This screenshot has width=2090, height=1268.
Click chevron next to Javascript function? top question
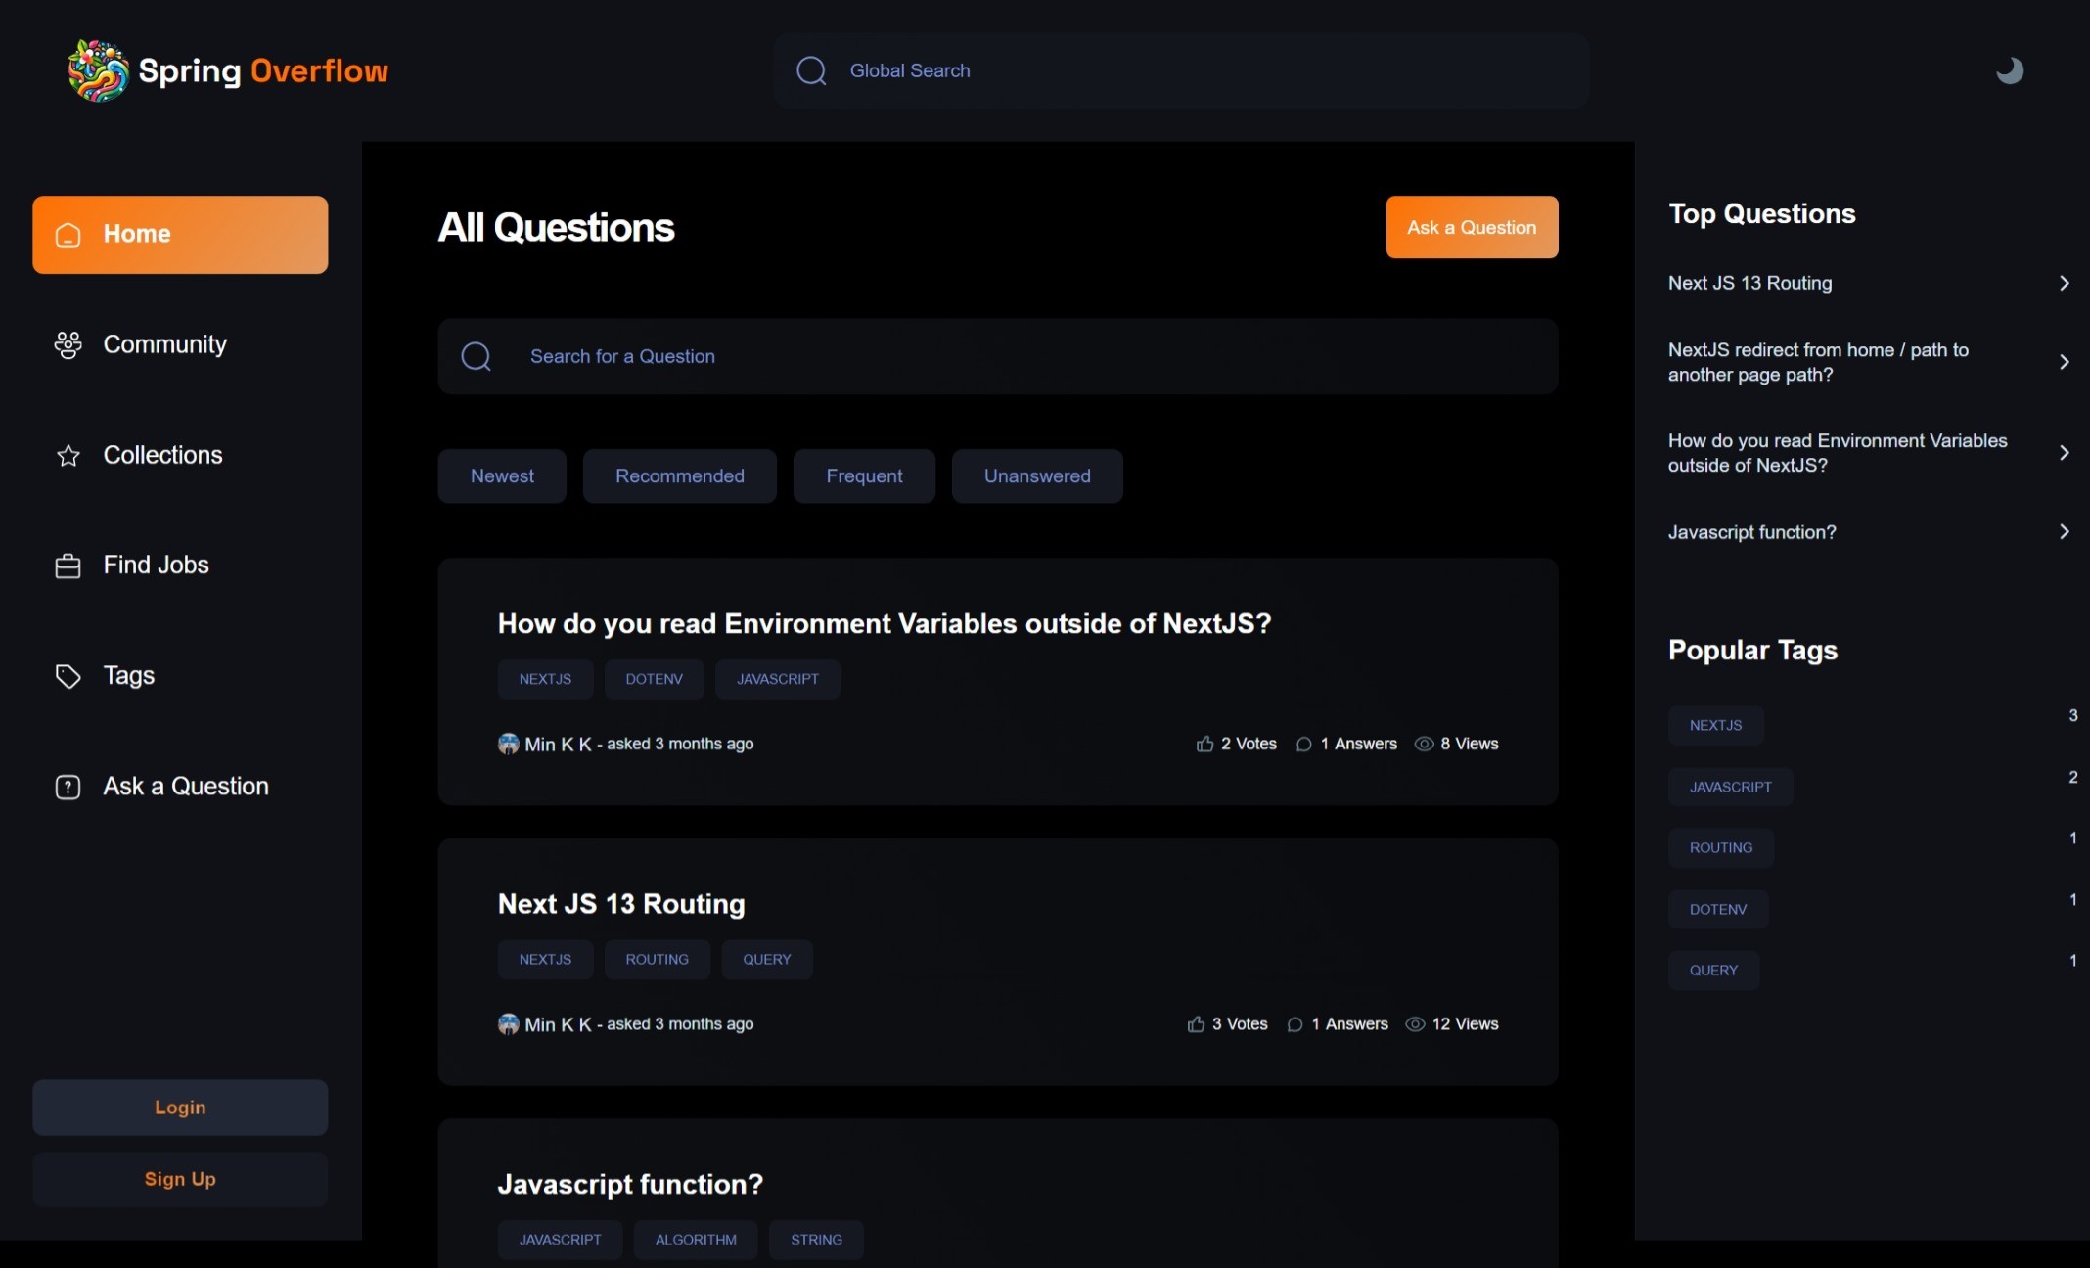2064,532
